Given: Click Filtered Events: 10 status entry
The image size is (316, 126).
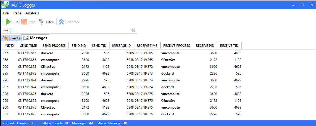Looking at the screenshot, I should (x=55, y=123).
